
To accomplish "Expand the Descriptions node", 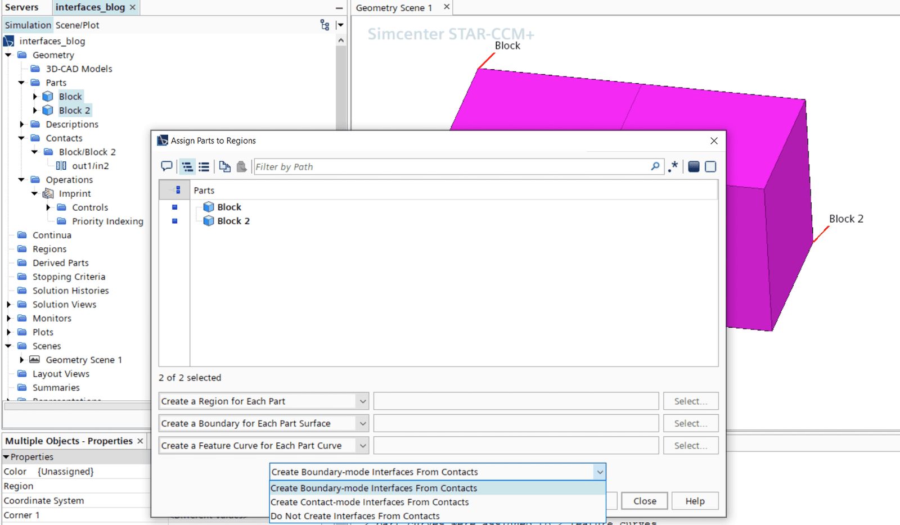I will (x=21, y=124).
